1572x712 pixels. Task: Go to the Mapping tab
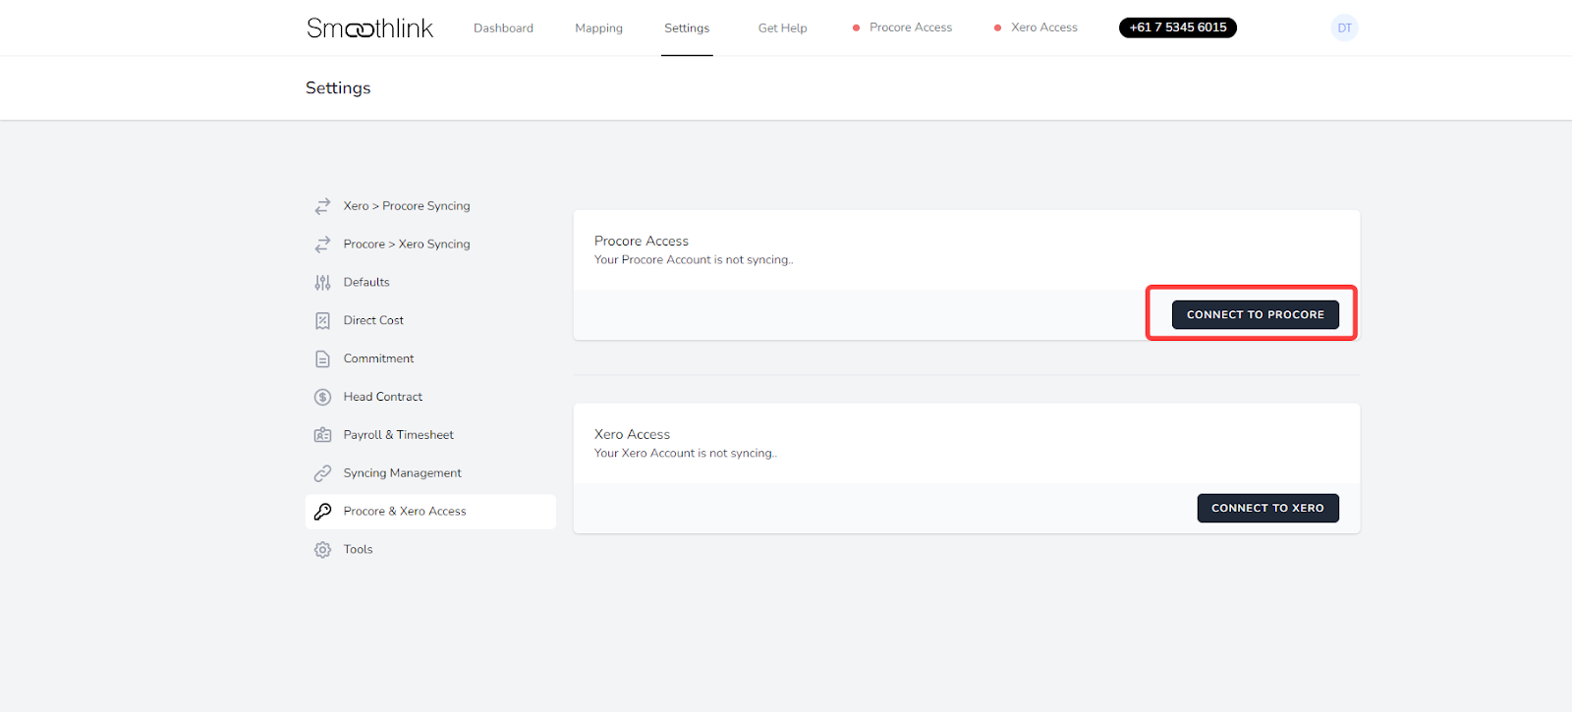(x=598, y=27)
